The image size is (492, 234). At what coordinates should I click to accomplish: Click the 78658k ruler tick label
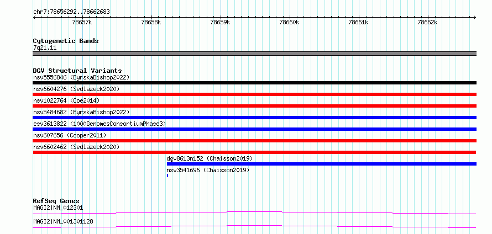(x=151, y=22)
